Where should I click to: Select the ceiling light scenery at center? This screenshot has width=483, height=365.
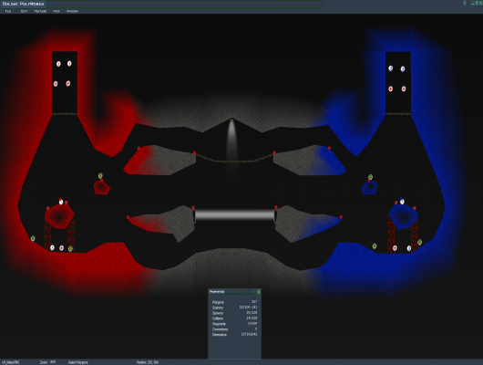pyautogui.click(x=232, y=136)
